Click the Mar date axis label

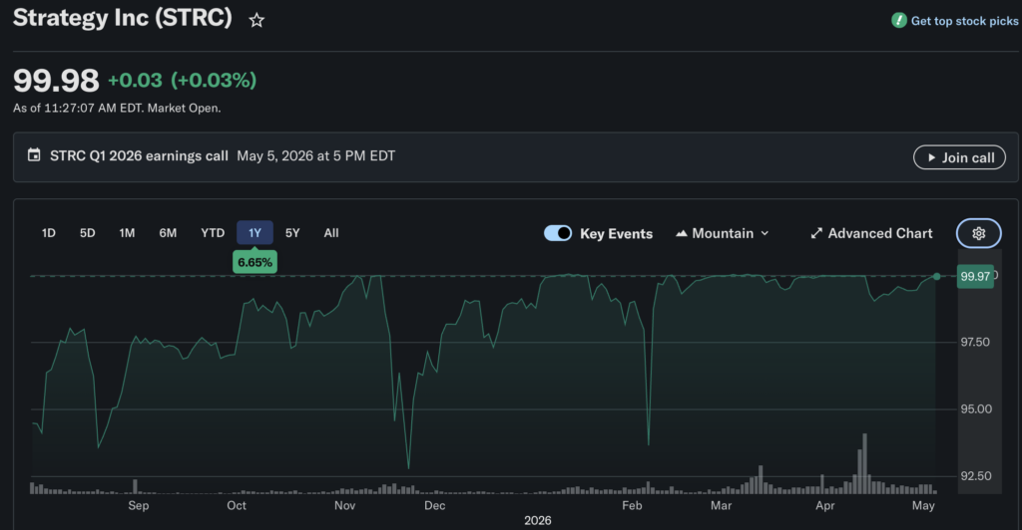click(721, 505)
